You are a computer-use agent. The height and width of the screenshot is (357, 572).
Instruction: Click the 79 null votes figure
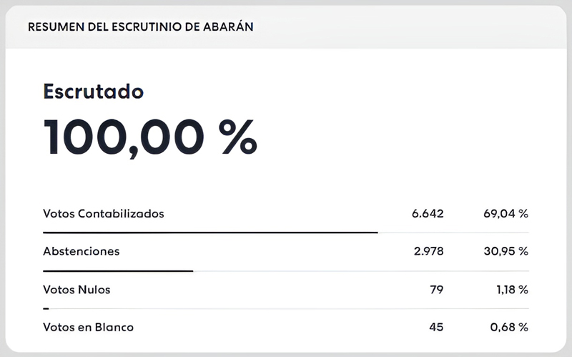tap(436, 290)
